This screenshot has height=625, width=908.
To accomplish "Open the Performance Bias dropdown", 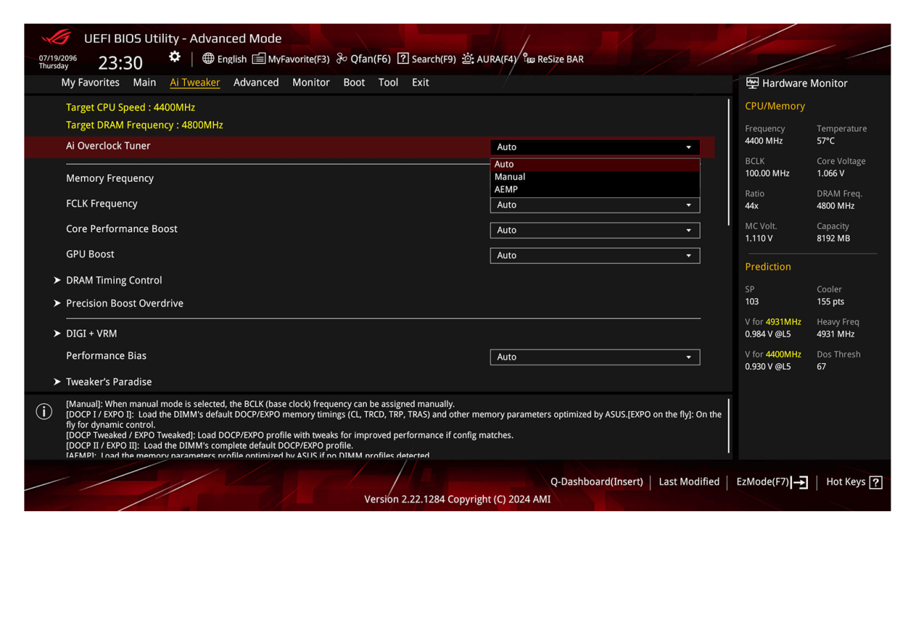I will click(x=595, y=357).
